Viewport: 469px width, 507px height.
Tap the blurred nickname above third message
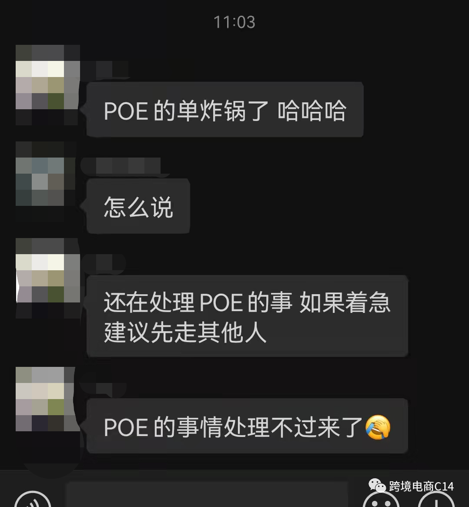pyautogui.click(x=104, y=263)
